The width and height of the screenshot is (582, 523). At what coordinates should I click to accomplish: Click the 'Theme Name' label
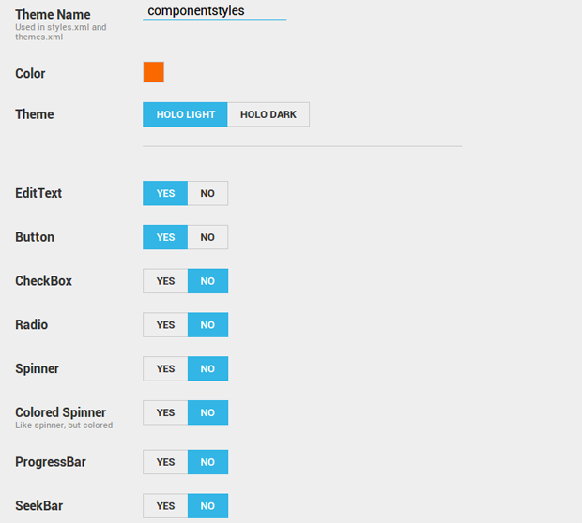coord(53,15)
